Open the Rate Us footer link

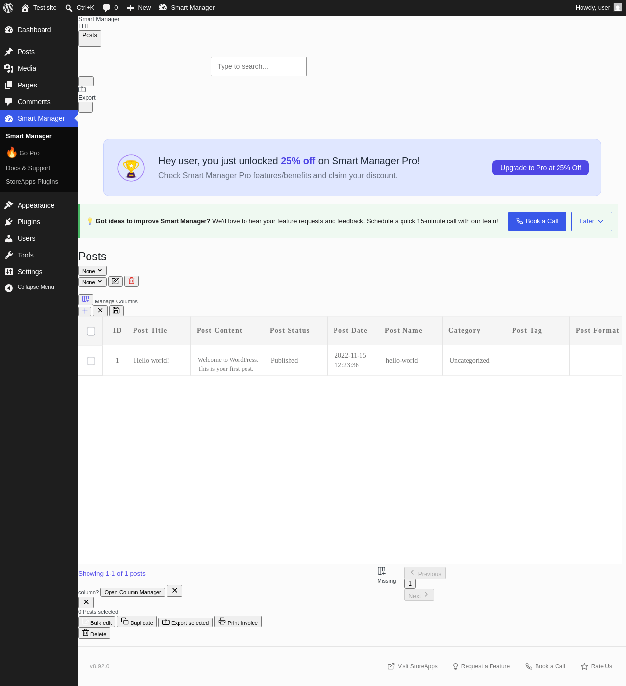[597, 666]
